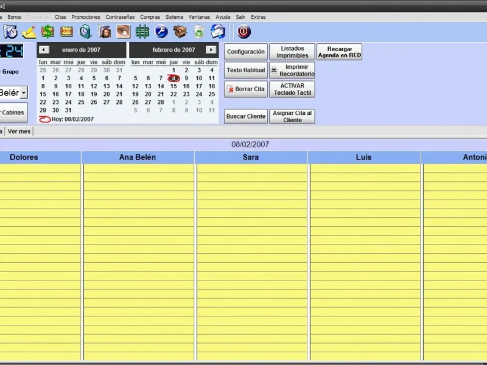
Task: Click Imprimir Recordatorio button
Action: click(292, 70)
